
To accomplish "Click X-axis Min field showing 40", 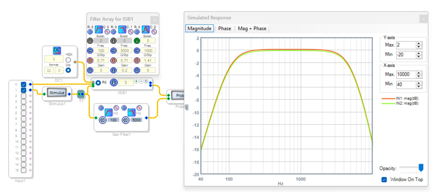I will point(406,85).
